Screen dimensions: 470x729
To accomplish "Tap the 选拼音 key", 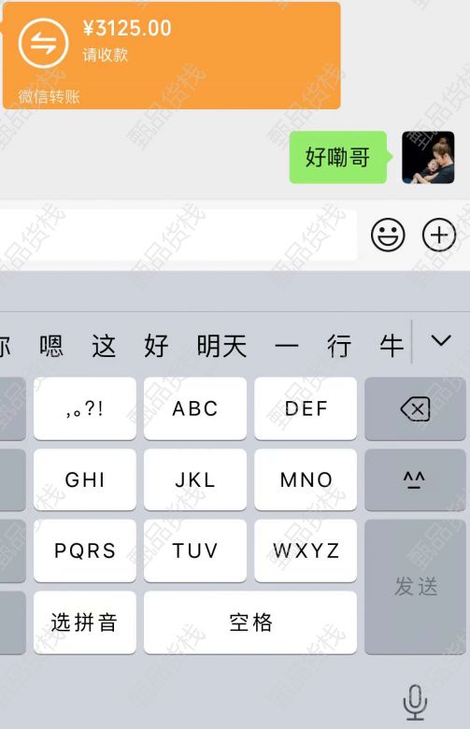I will pyautogui.click(x=85, y=622).
